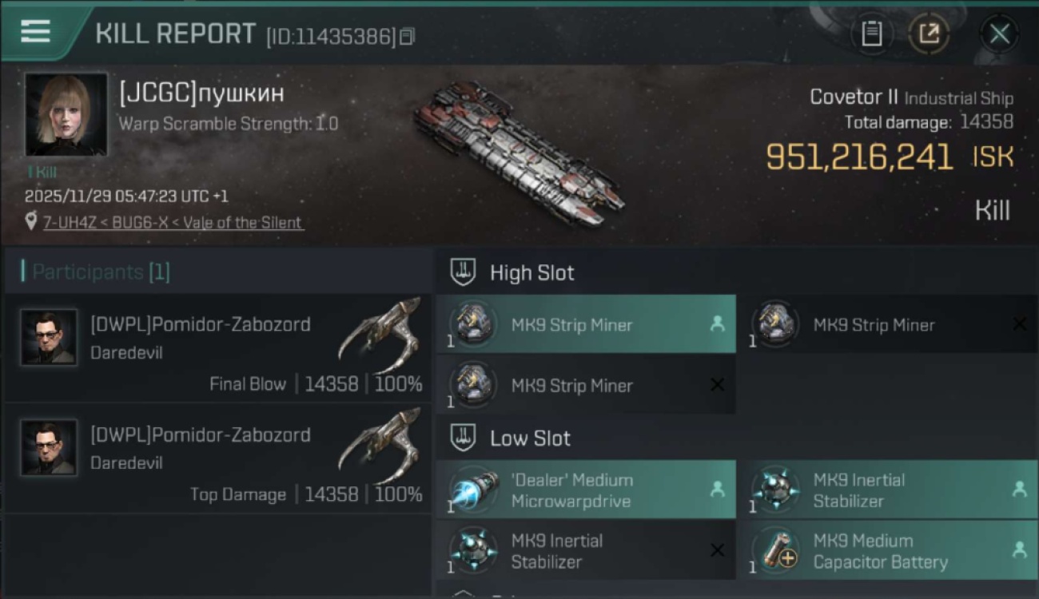The width and height of the screenshot is (1039, 599).
Task: View Final Blow pilot Pomidor-Zabozord portrait
Action: 49,337
